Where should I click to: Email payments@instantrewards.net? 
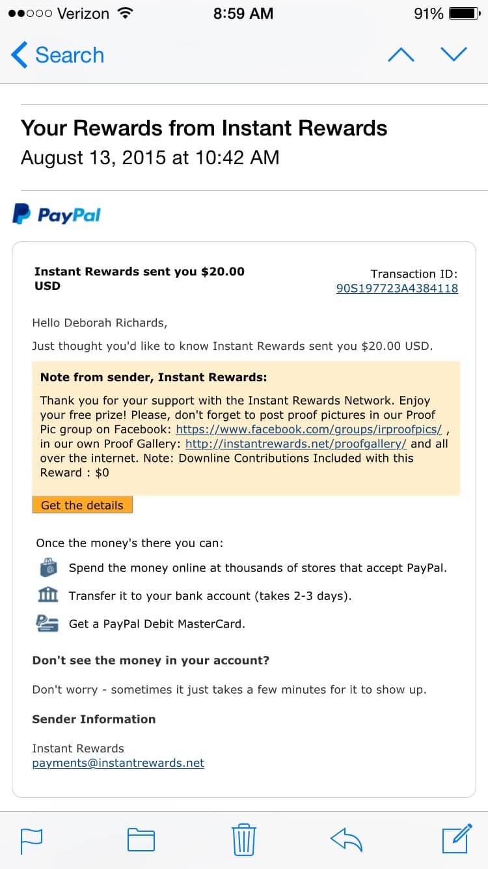[118, 763]
